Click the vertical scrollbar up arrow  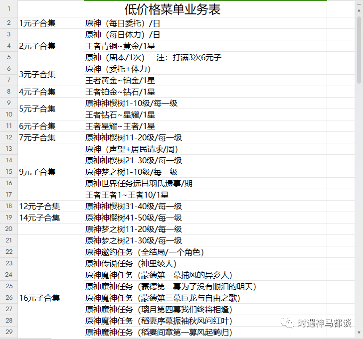coord(359,10)
